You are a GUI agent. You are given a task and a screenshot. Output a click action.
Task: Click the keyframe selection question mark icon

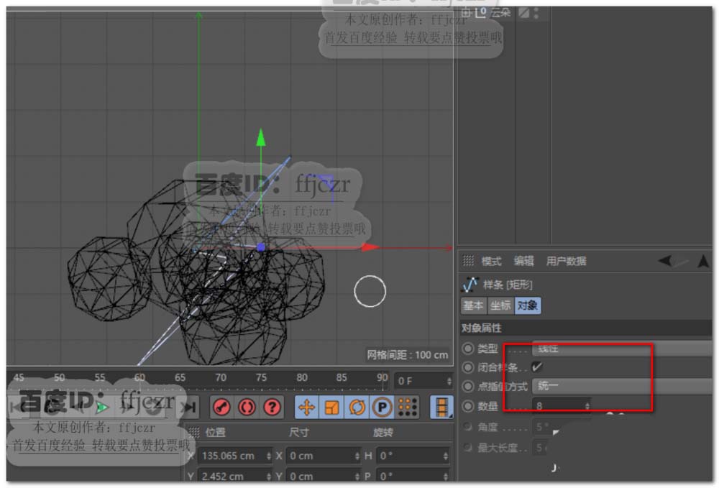[272, 407]
